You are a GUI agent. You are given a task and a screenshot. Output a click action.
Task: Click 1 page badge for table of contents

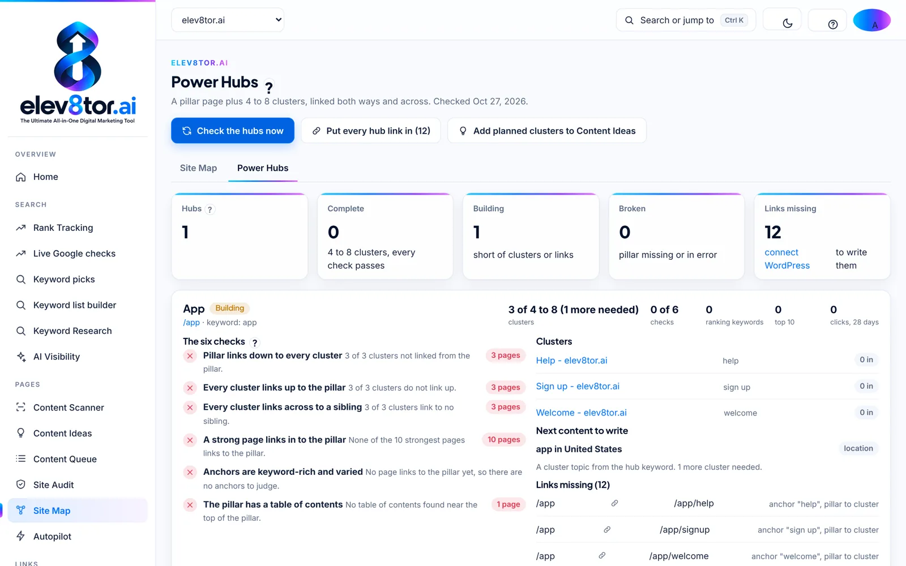pos(508,504)
